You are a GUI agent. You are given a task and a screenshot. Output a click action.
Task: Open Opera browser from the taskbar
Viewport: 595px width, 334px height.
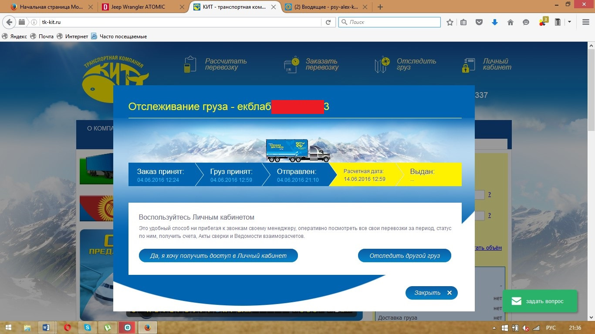point(67,327)
